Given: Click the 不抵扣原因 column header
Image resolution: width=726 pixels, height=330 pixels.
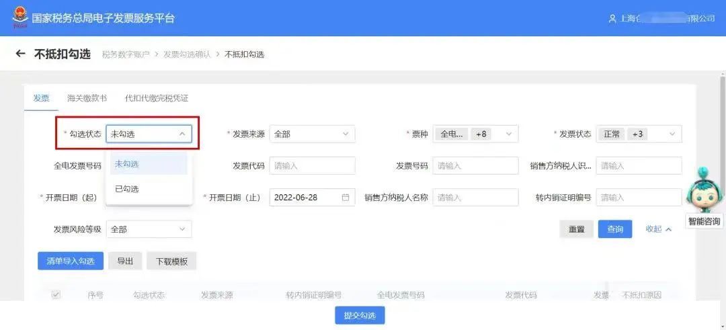Looking at the screenshot, I should 642,295.
